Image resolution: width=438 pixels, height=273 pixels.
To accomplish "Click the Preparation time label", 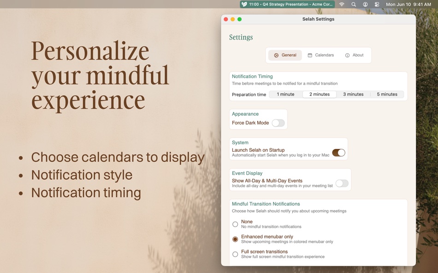I will click(249, 94).
